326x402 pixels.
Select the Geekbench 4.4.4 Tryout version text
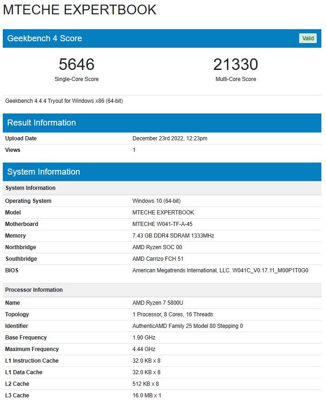coord(64,101)
